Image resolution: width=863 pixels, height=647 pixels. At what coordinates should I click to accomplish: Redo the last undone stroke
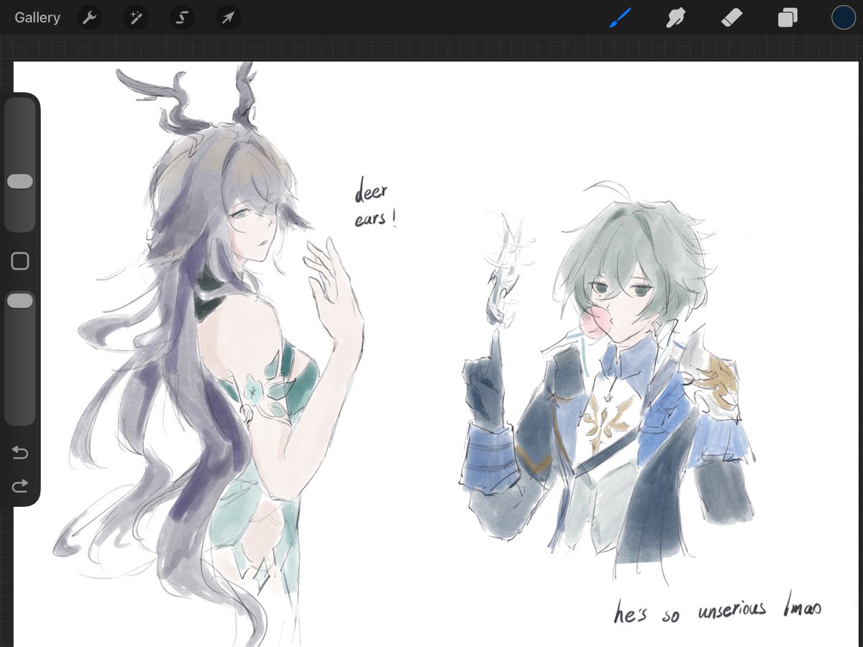pos(20,487)
